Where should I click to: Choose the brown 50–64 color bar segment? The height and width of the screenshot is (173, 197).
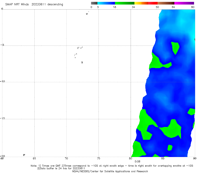tap(166, 3)
